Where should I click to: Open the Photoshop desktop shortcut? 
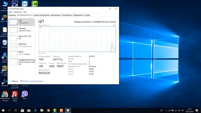tap(15, 3)
